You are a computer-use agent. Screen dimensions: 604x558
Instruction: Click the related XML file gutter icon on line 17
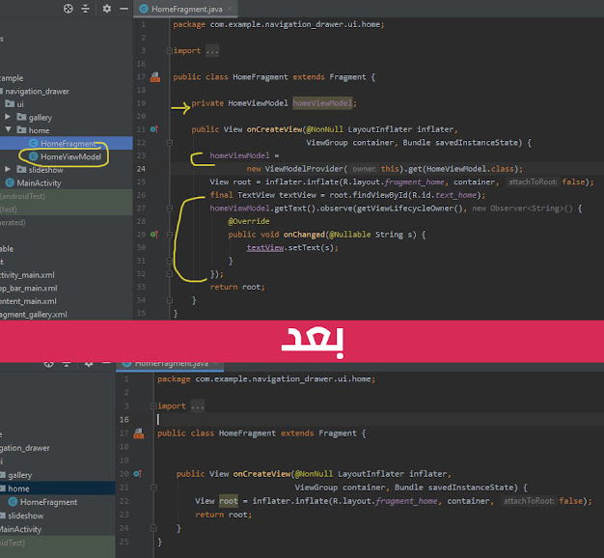pyautogui.click(x=154, y=76)
